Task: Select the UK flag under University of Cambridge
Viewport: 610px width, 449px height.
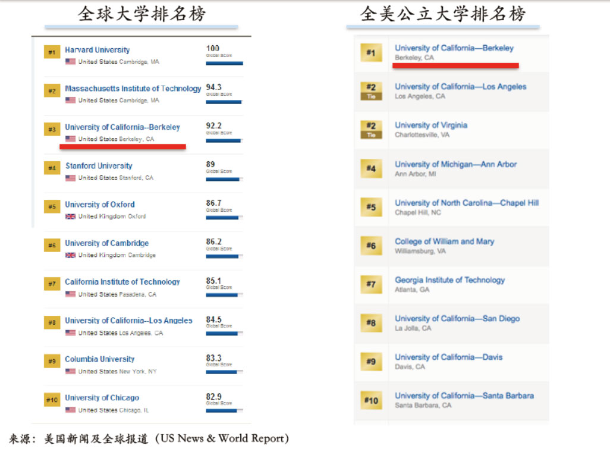Action: [70, 255]
